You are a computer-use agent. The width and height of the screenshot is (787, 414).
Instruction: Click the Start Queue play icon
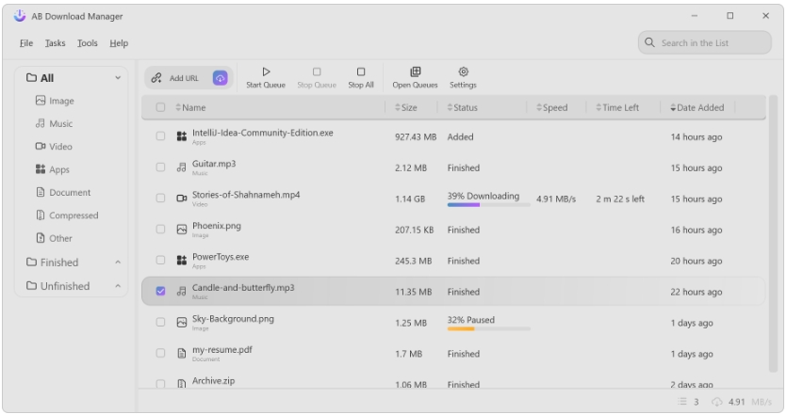point(266,72)
